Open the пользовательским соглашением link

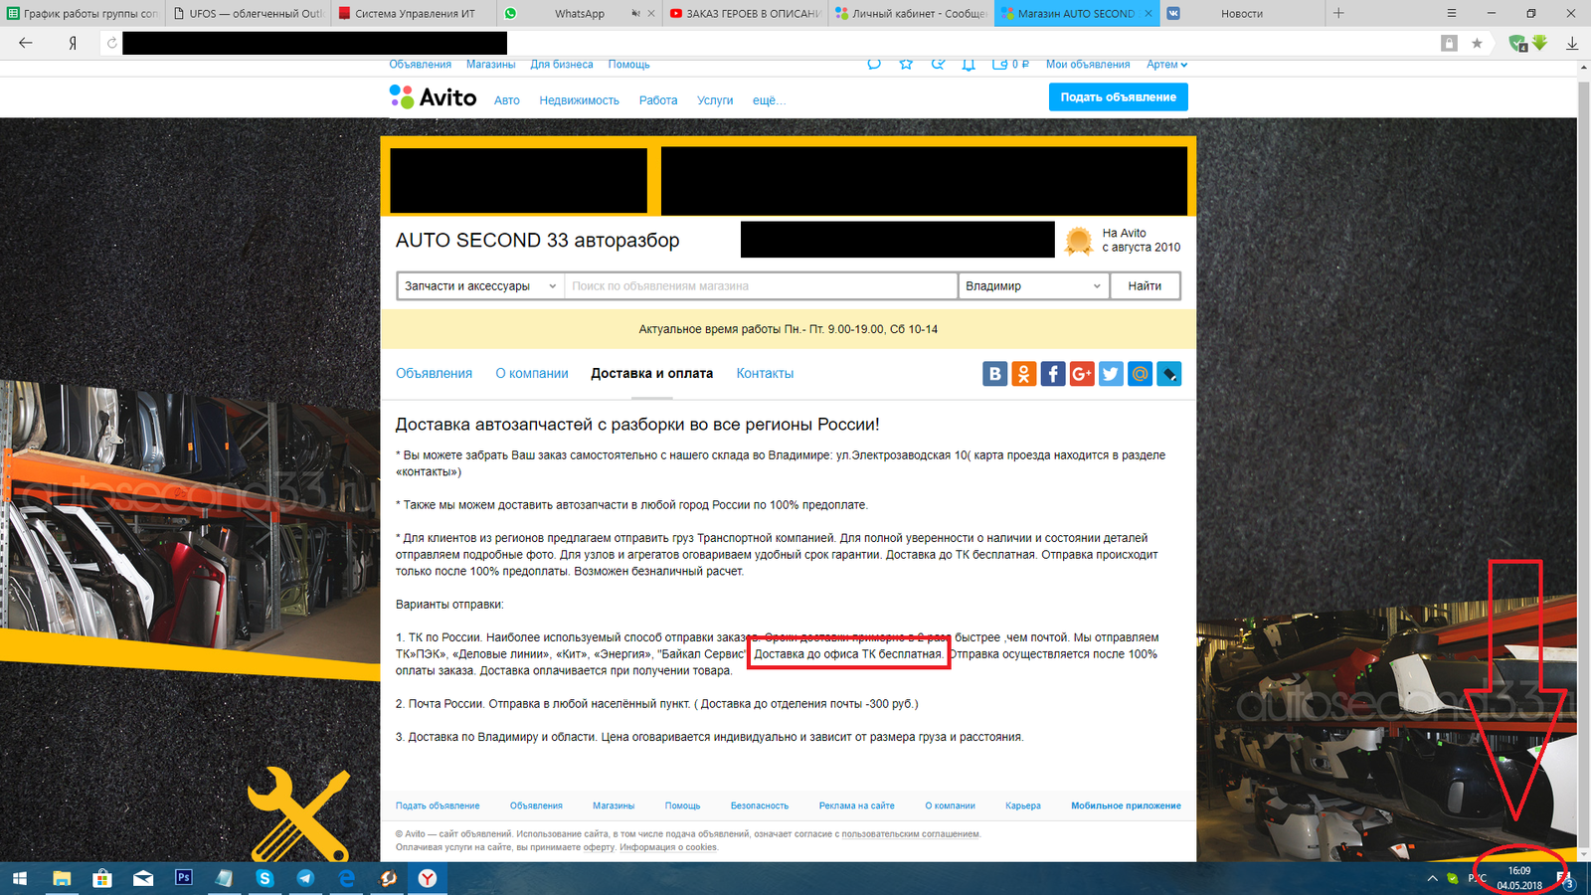click(910, 834)
